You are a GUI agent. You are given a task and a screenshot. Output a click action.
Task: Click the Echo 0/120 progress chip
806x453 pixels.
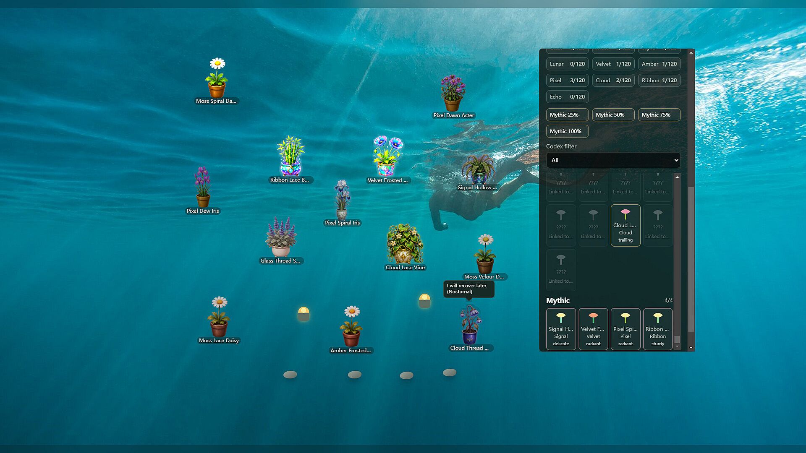[x=567, y=96]
